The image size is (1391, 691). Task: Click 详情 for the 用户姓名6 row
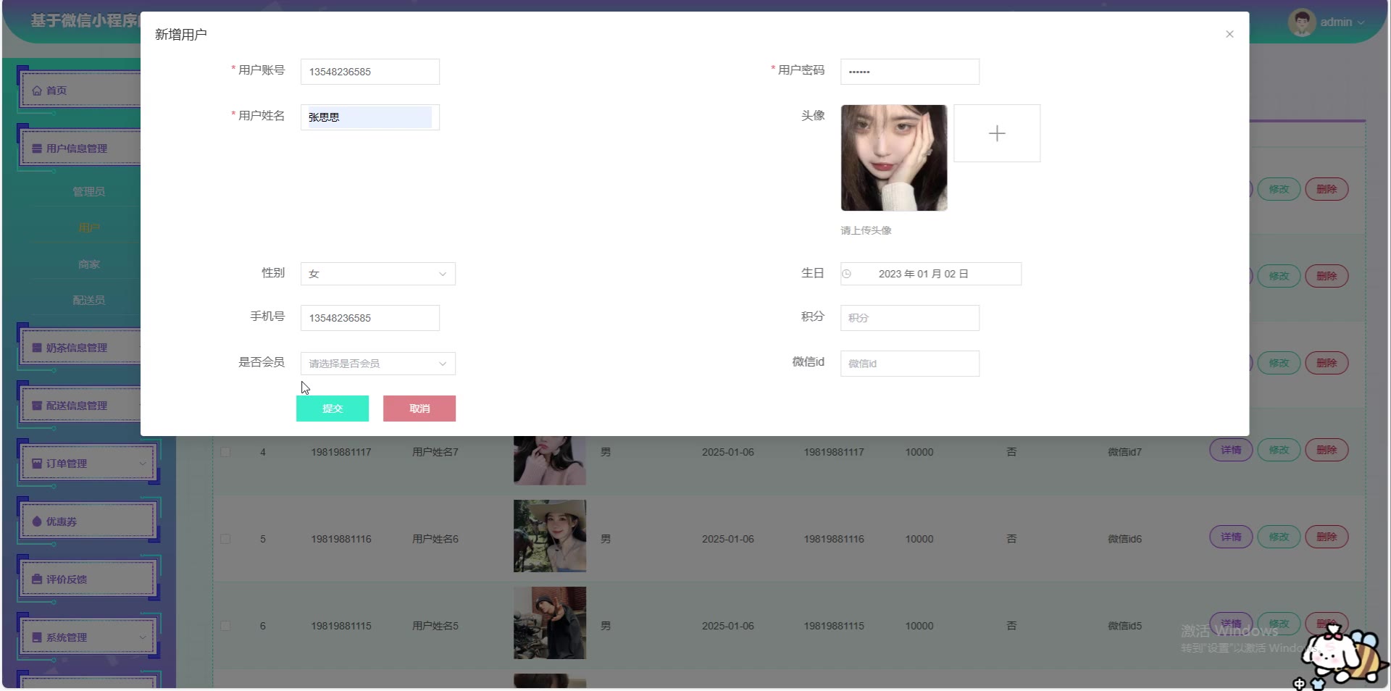point(1231,537)
